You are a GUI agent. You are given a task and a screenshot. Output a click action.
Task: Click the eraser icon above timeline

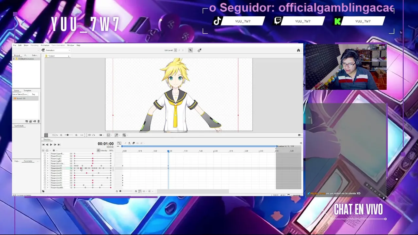[134, 143]
